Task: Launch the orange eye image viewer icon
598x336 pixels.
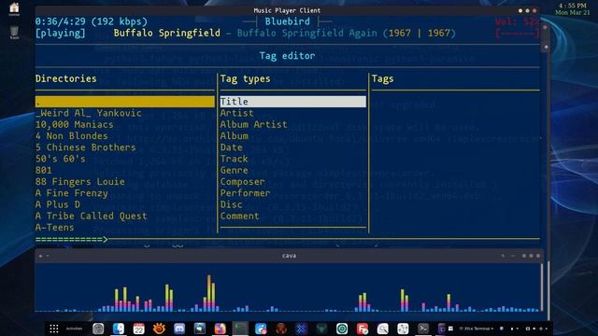Action: (159, 329)
